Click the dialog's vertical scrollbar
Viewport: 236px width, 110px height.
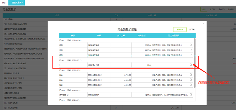[x=195, y=63]
